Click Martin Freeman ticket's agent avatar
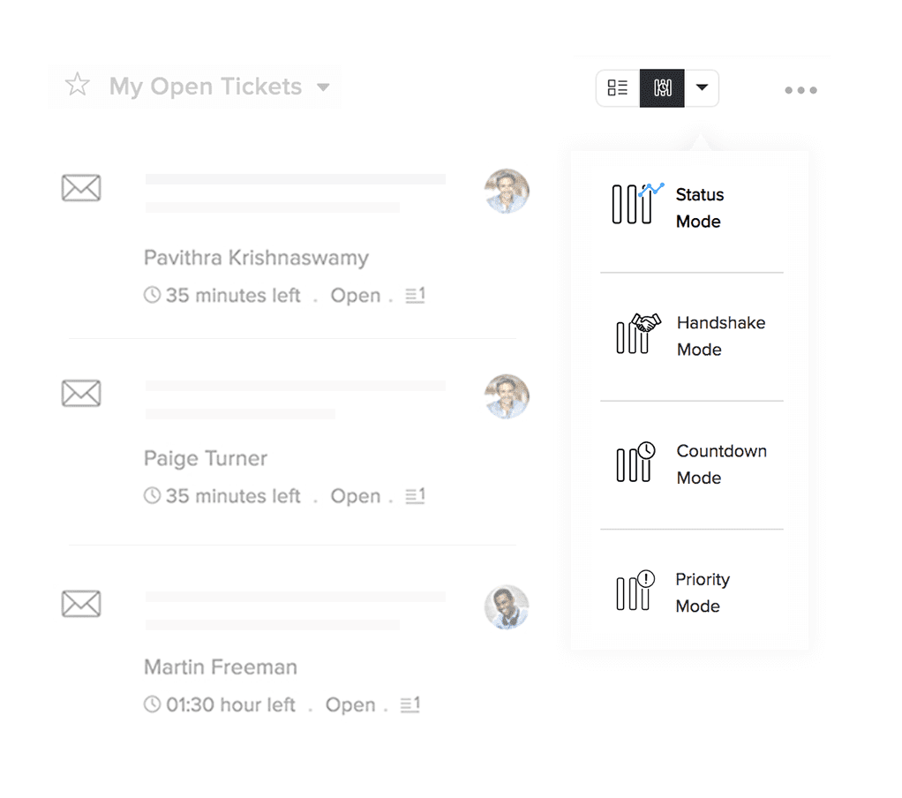902x798 pixels. [x=507, y=607]
